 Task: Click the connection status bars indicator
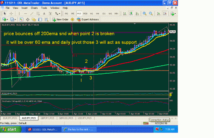146,123
